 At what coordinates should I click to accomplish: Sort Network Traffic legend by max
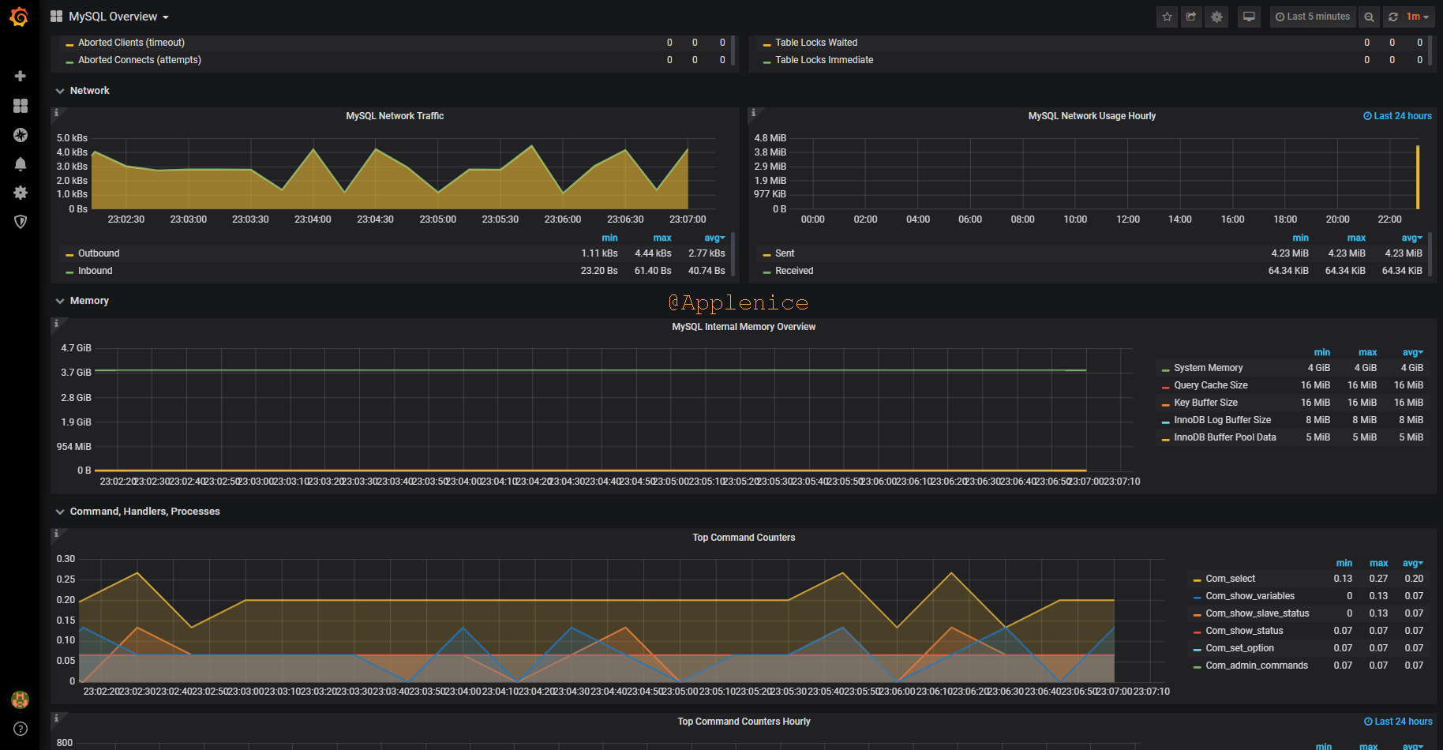(662, 238)
